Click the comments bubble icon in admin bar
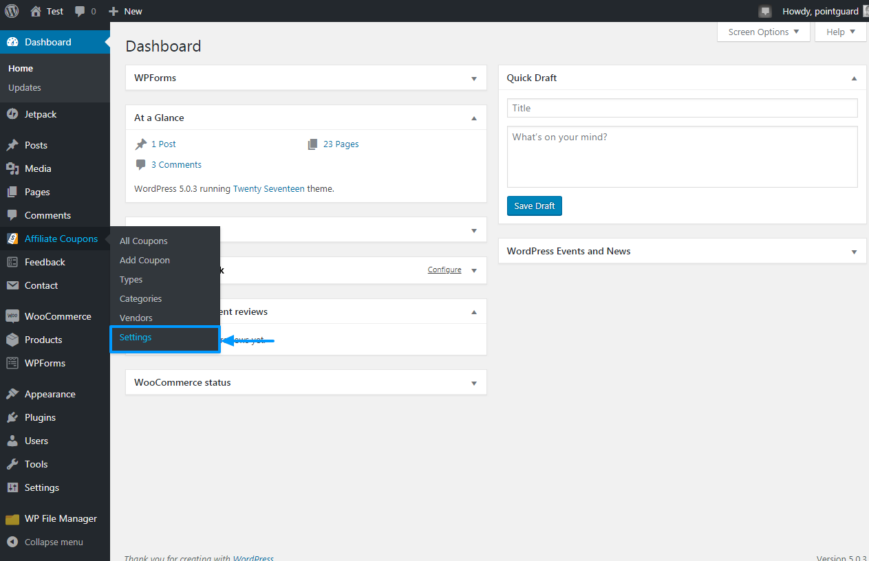This screenshot has height=561, width=869. pos(81,12)
